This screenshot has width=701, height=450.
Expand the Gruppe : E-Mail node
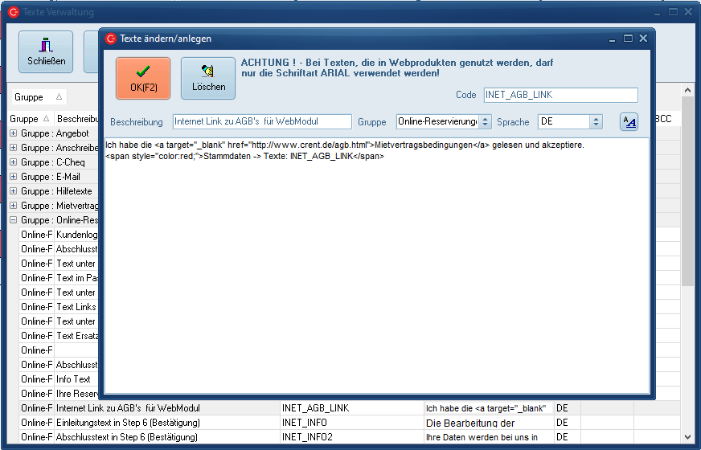(13, 177)
